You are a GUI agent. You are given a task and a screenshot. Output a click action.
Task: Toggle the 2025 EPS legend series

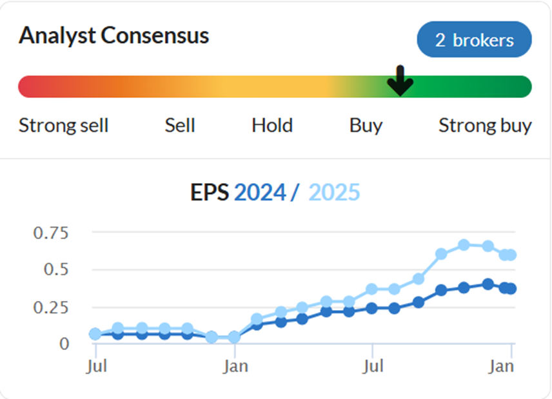(334, 192)
